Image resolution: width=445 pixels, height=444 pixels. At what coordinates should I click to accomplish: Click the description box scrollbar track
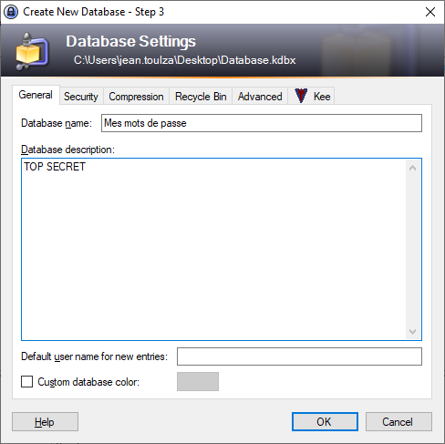[x=412, y=250]
